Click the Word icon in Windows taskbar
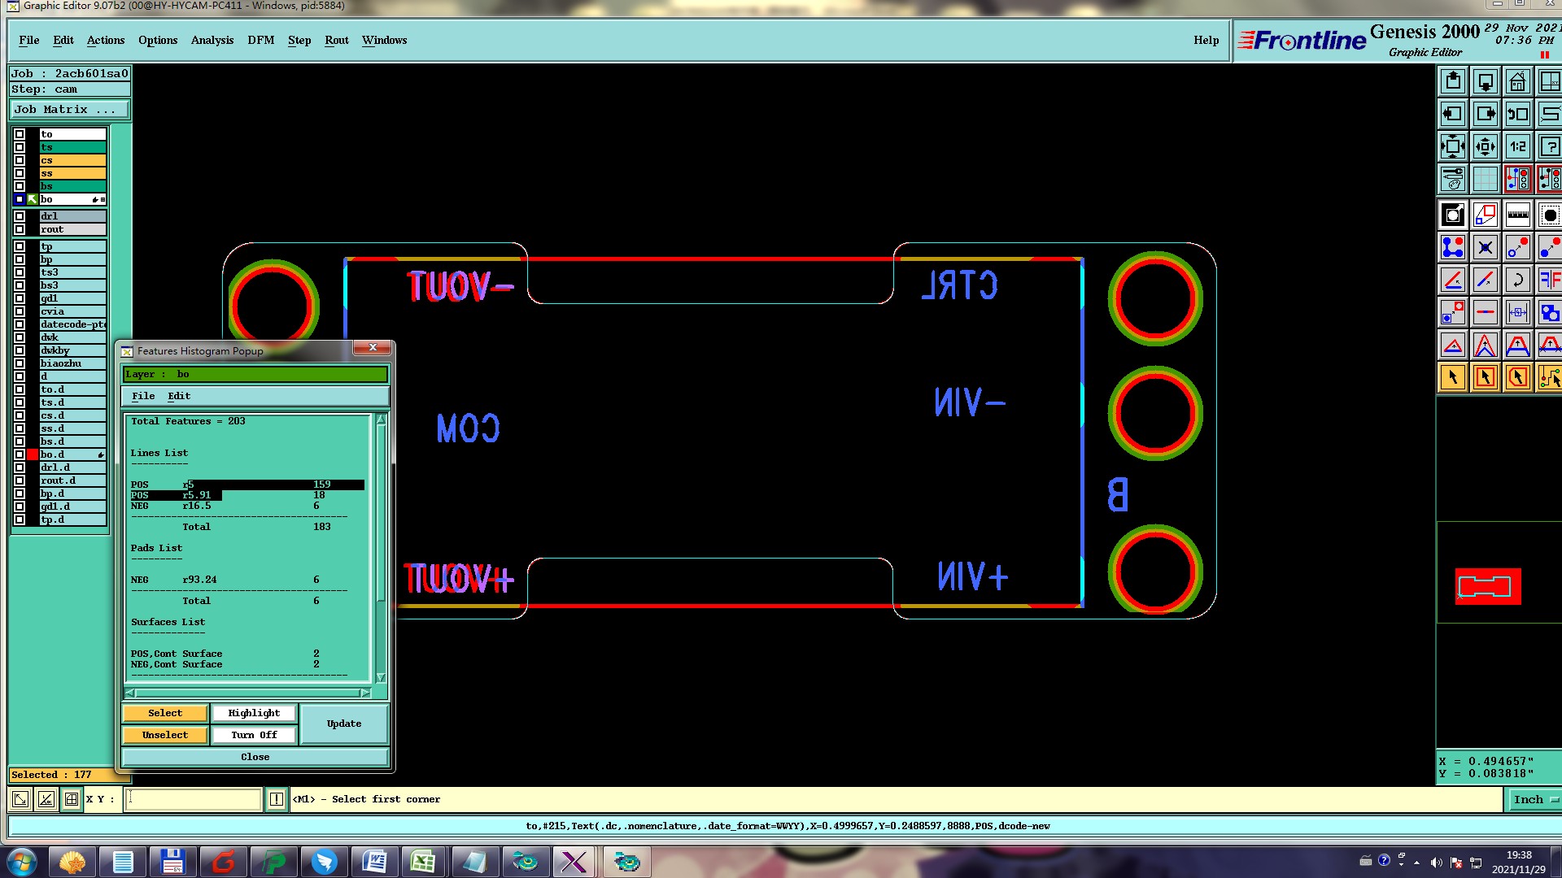Image resolution: width=1562 pixels, height=878 pixels. click(x=373, y=862)
